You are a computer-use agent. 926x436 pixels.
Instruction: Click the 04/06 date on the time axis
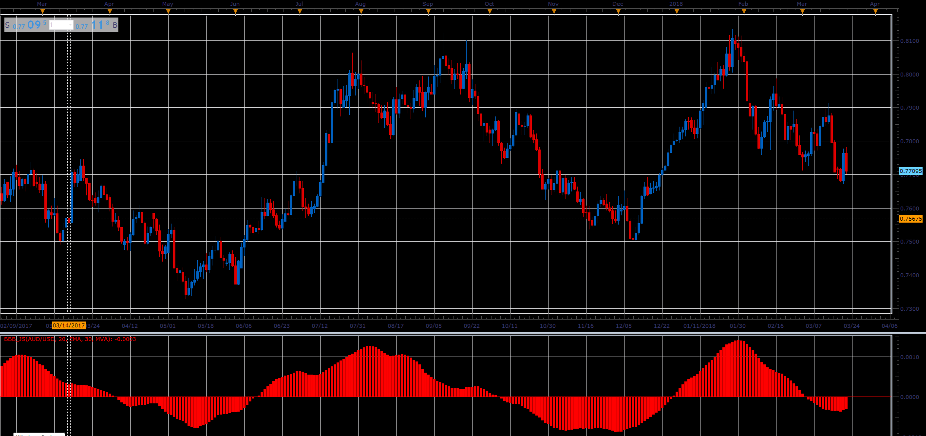click(889, 326)
